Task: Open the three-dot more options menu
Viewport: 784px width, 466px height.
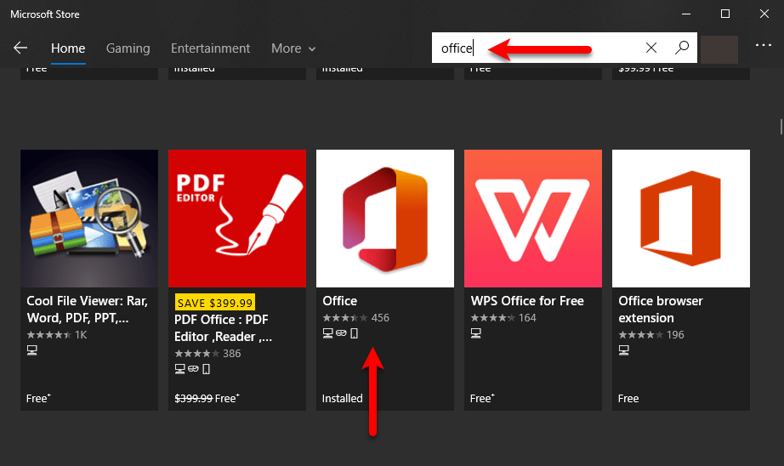Action: (763, 45)
